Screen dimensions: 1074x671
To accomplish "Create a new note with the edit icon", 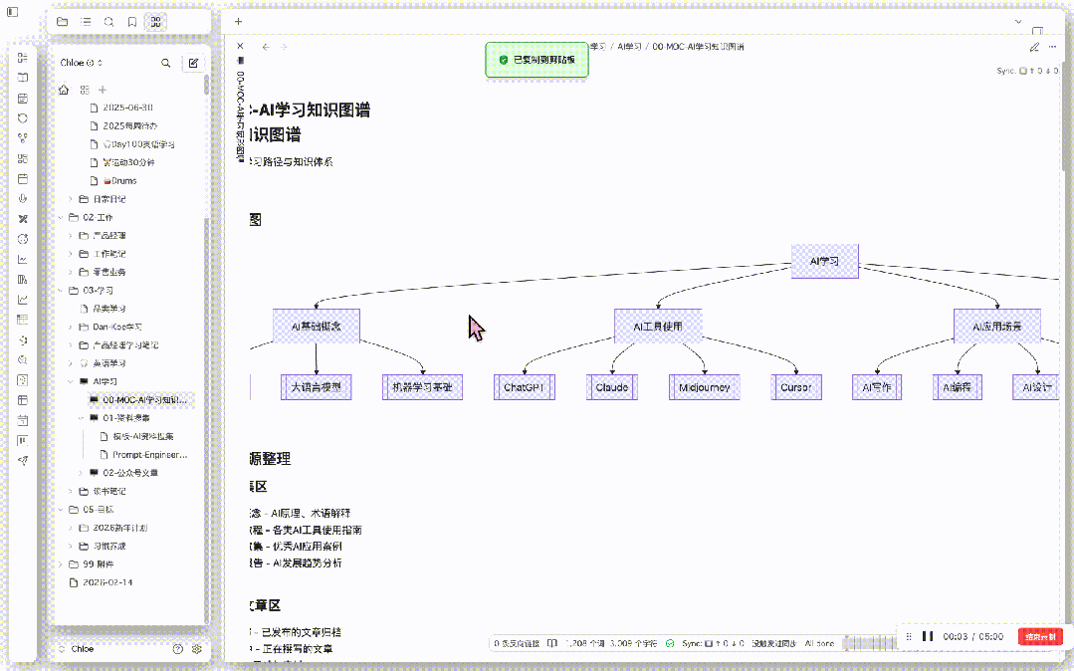I will pos(193,63).
